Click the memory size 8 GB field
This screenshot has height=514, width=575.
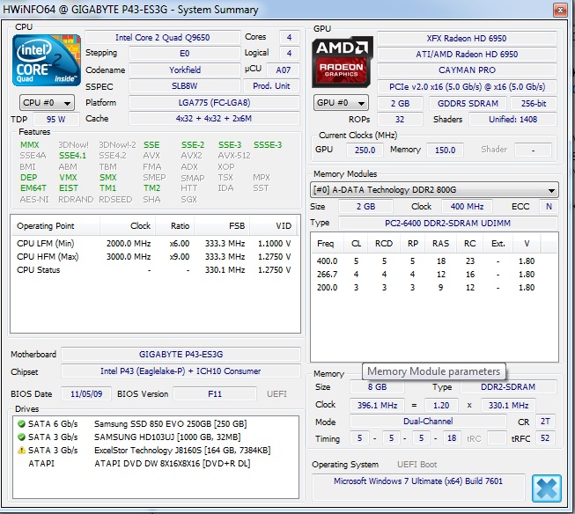[x=377, y=386]
